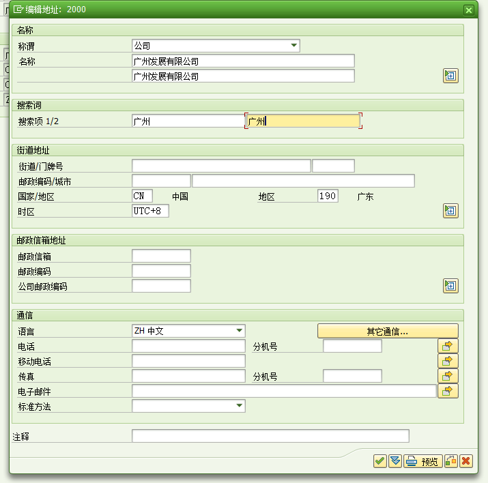Click into the 街道 street input field
Viewport: 488px width, 483px height.
pyautogui.click(x=221, y=166)
